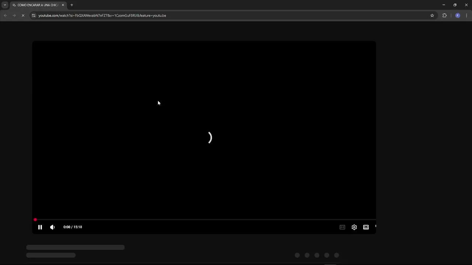Toggle closed captions (CC) button
Viewport: 472px width, 265px height.
click(x=342, y=227)
